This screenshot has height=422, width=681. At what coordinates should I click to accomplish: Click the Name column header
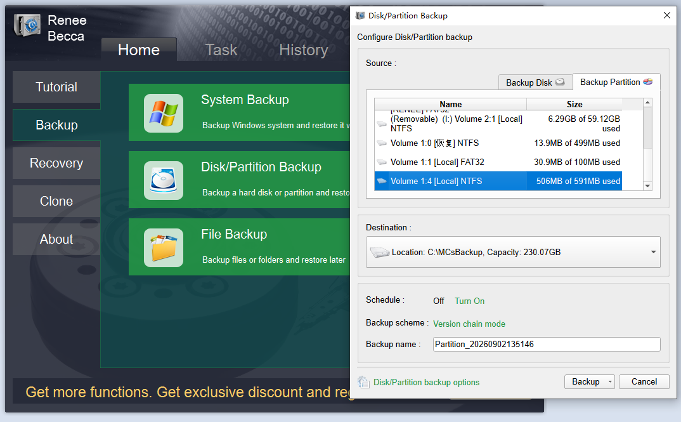point(450,104)
